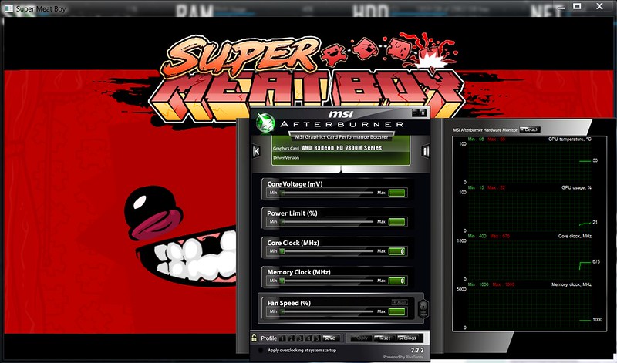Click the Driver Version label
The image size is (617, 363).
point(286,158)
